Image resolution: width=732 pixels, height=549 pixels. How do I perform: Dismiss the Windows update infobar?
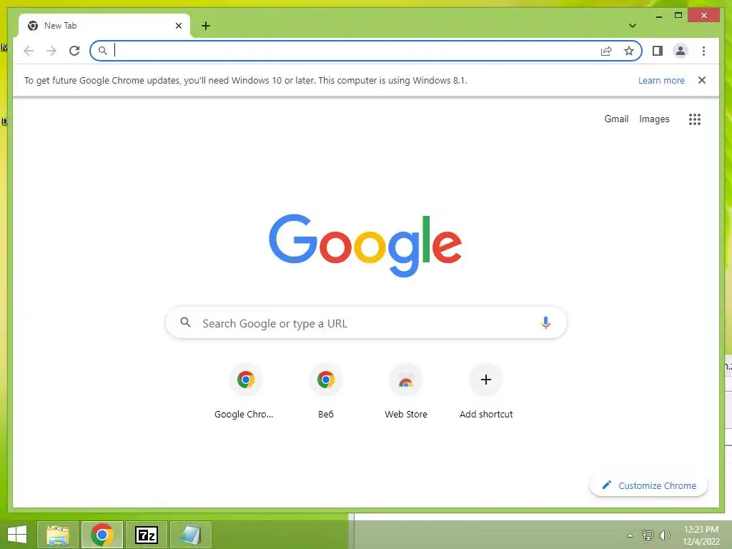pyautogui.click(x=702, y=80)
